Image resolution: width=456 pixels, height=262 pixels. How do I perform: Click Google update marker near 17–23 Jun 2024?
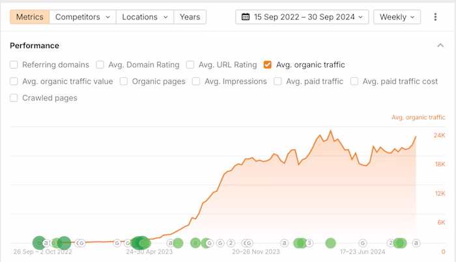pyautogui.click(x=363, y=243)
